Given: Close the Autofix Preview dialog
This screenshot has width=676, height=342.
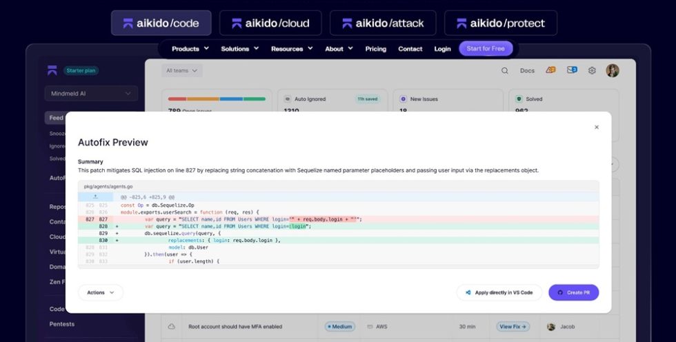Looking at the screenshot, I should pos(596,127).
